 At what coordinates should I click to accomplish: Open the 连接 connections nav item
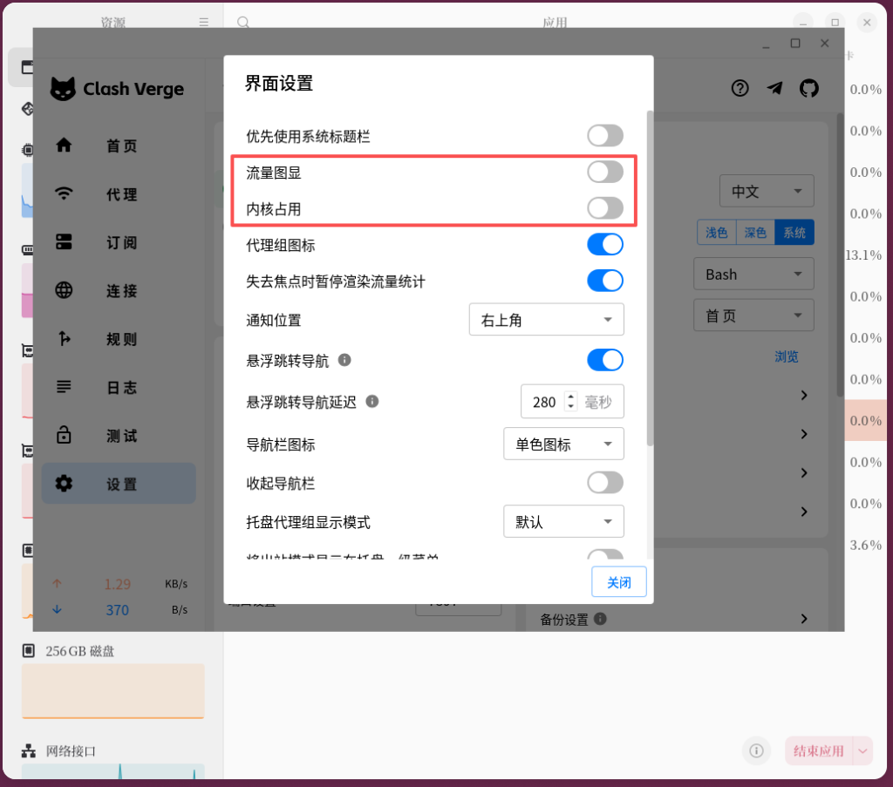119,291
